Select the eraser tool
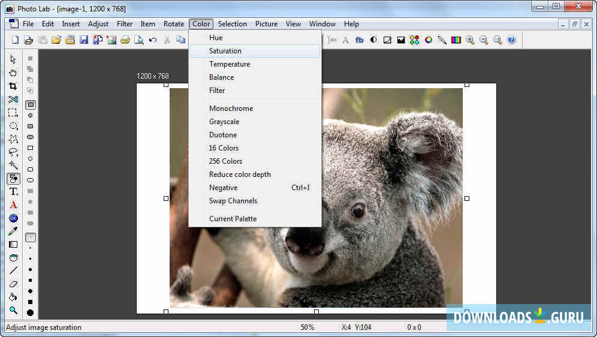Viewport: 597px width, 337px height. [x=13, y=284]
